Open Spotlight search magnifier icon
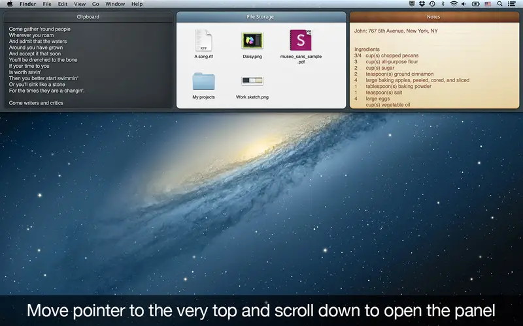The image size is (523, 326). pos(499,4)
